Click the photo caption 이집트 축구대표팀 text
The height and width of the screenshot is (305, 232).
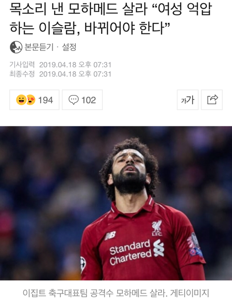(x=55, y=293)
